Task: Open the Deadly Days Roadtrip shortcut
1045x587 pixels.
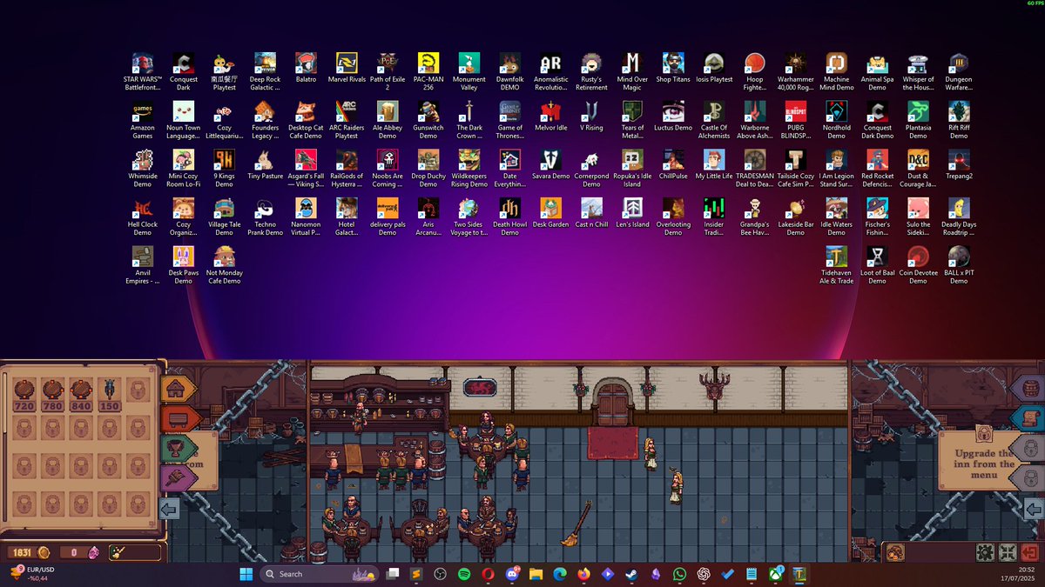Action: 959,217
